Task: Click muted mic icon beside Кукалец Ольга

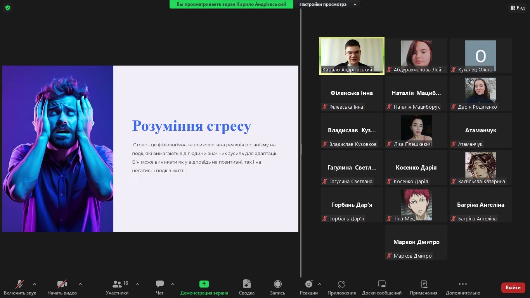Action: click(x=454, y=70)
